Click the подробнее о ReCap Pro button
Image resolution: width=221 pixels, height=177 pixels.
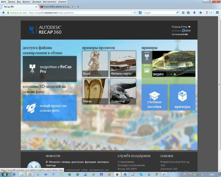[50, 69]
